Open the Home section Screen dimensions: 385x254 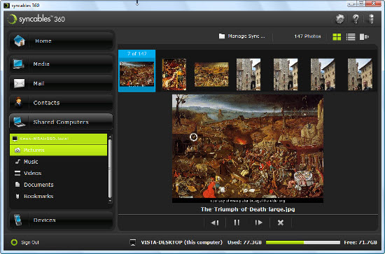pos(62,41)
